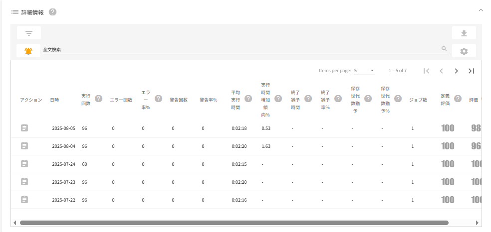Click help icon beside エラー率% column
The width and height of the screenshot is (491, 232).
tap(158, 99)
